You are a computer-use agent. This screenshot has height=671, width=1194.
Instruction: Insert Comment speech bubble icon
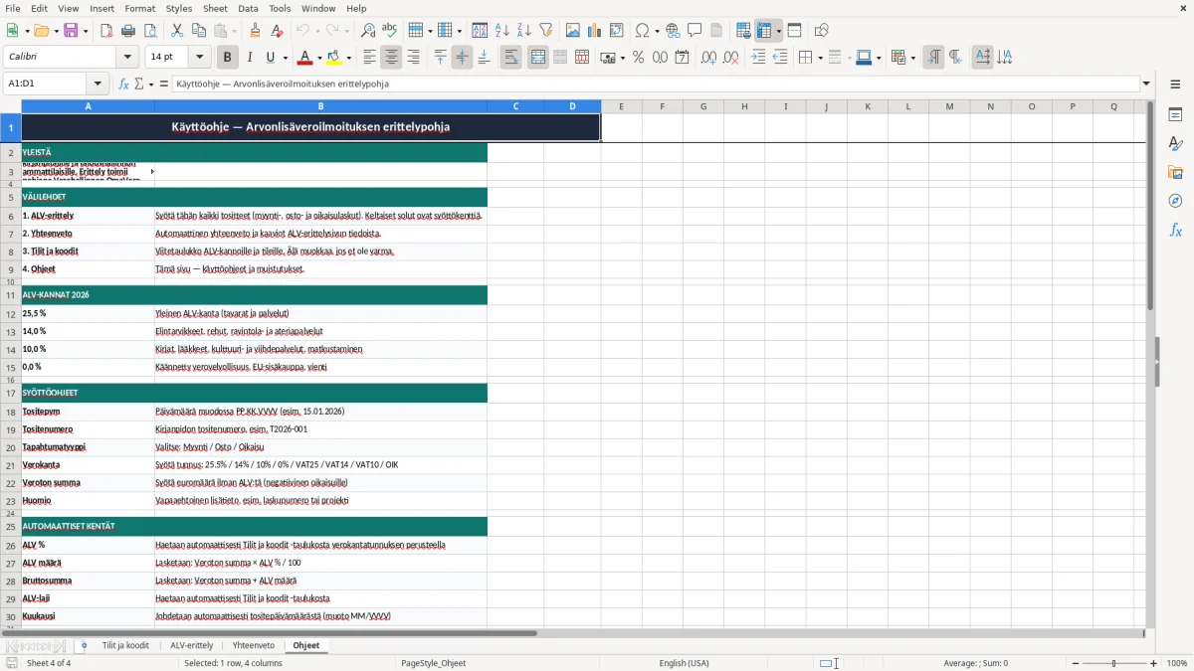(695, 31)
